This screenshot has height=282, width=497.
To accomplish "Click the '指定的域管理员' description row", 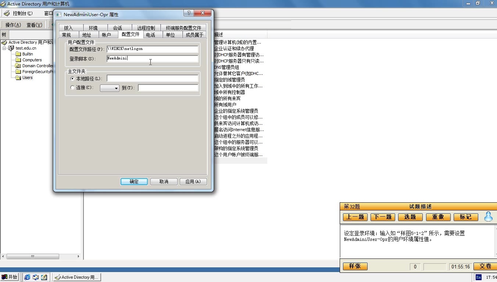I will click(x=229, y=80).
